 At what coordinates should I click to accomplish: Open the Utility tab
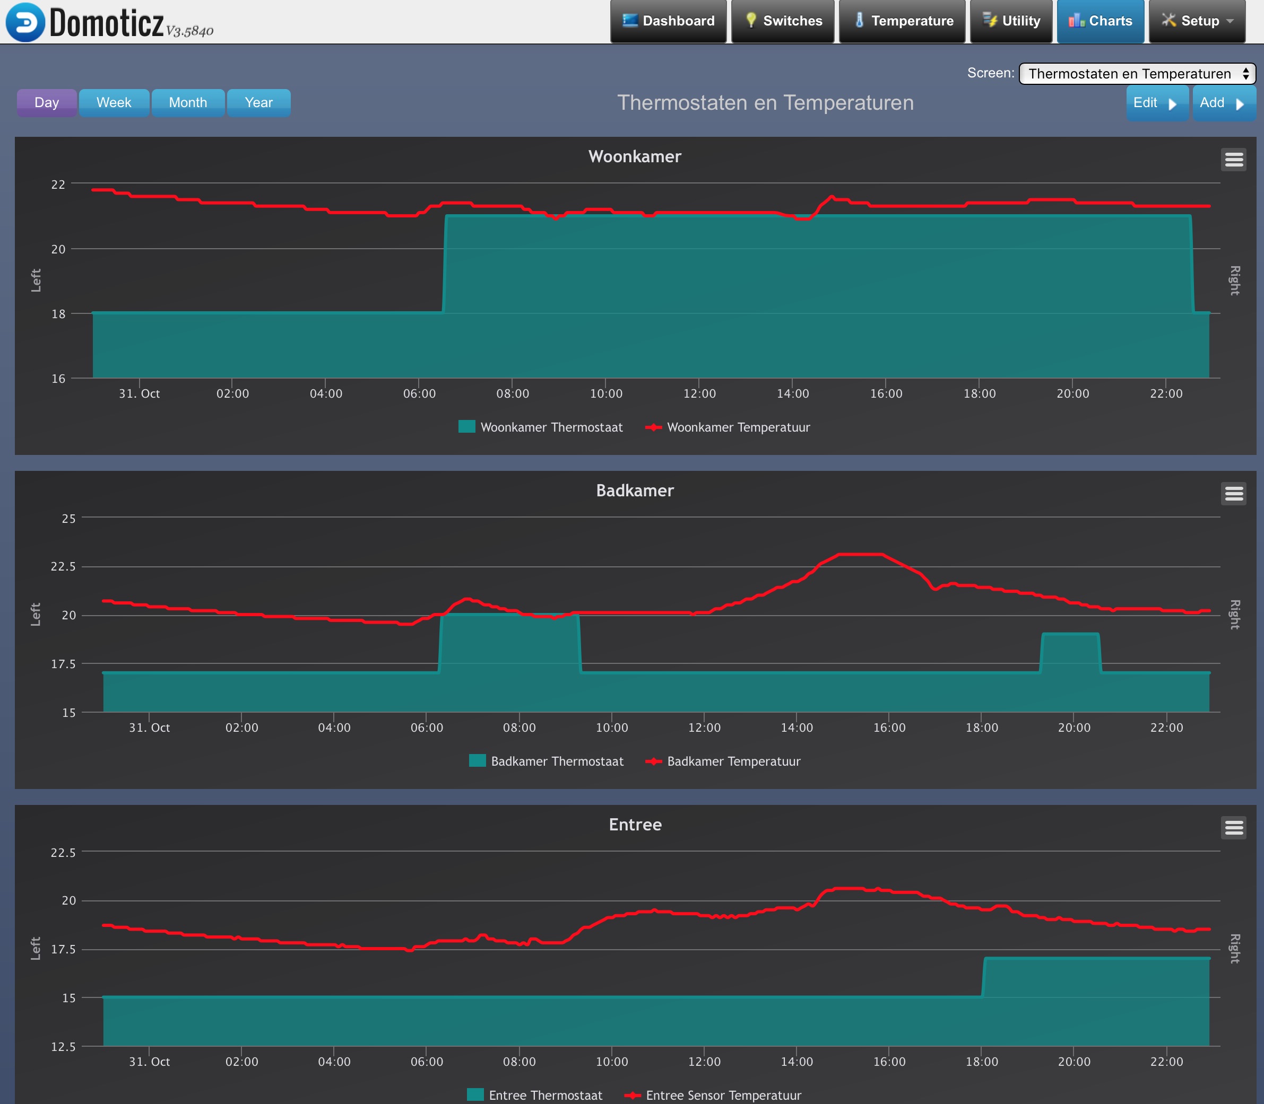1011,21
